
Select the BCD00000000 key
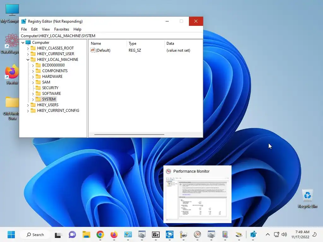pos(53,65)
